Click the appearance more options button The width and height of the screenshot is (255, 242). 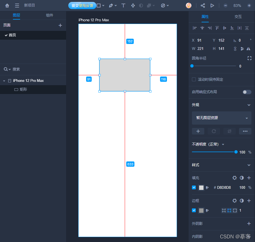tap(245, 131)
